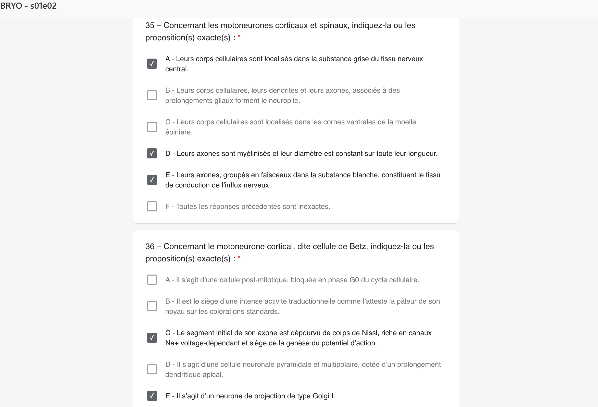Check question 36 option A post-mitotique
The image size is (598, 407).
click(152, 280)
